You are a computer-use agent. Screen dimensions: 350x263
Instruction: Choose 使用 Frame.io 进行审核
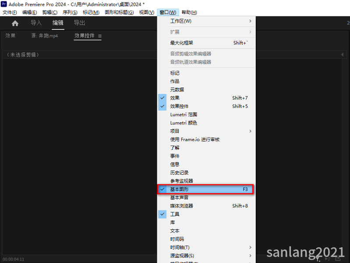pyautogui.click(x=206, y=140)
